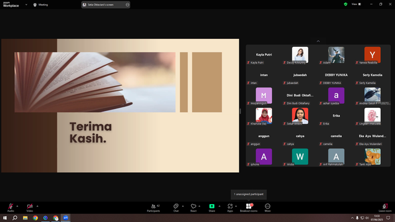Open the Windows Start menu
395x222 pixels.
click(5, 218)
